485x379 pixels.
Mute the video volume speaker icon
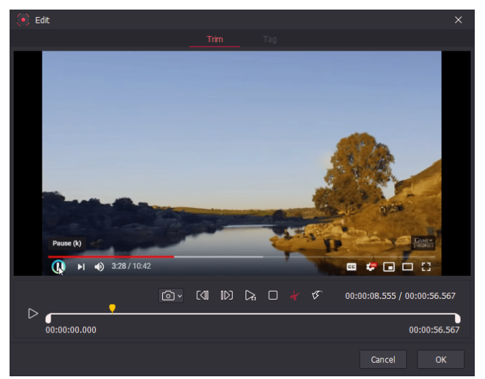coord(99,267)
